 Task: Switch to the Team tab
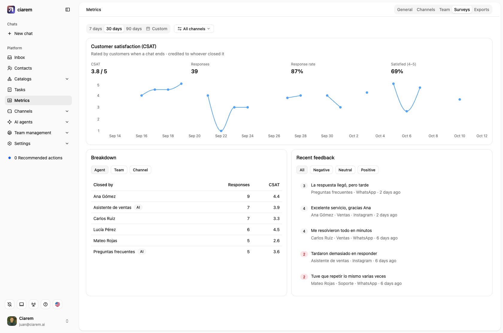click(x=445, y=10)
